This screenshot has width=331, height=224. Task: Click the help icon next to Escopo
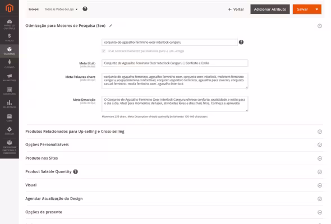pyautogui.click(x=85, y=9)
